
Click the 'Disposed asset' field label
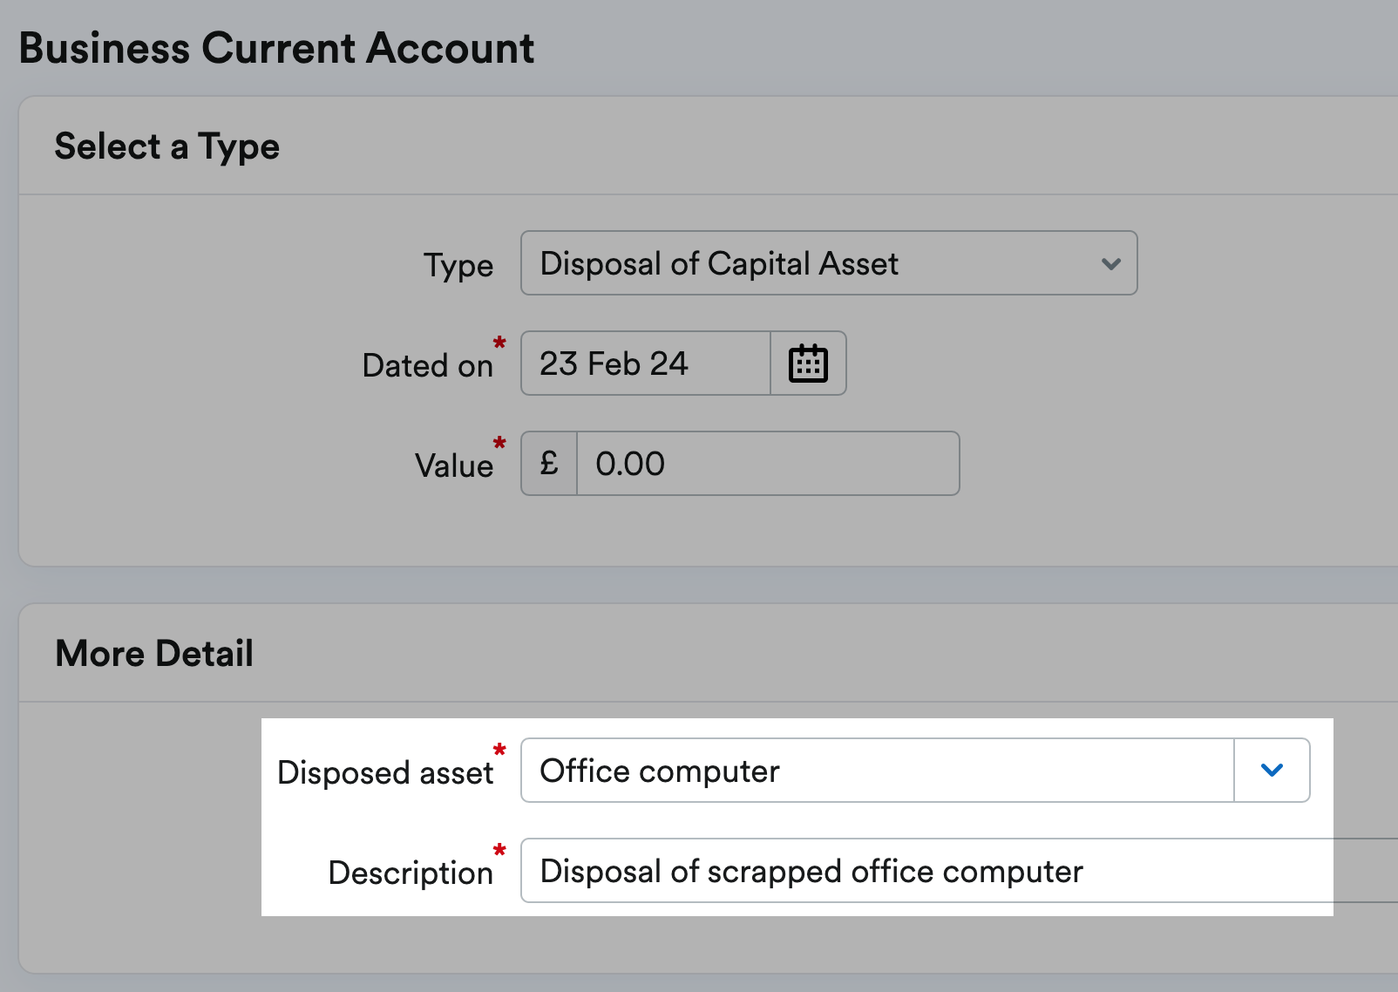(385, 773)
